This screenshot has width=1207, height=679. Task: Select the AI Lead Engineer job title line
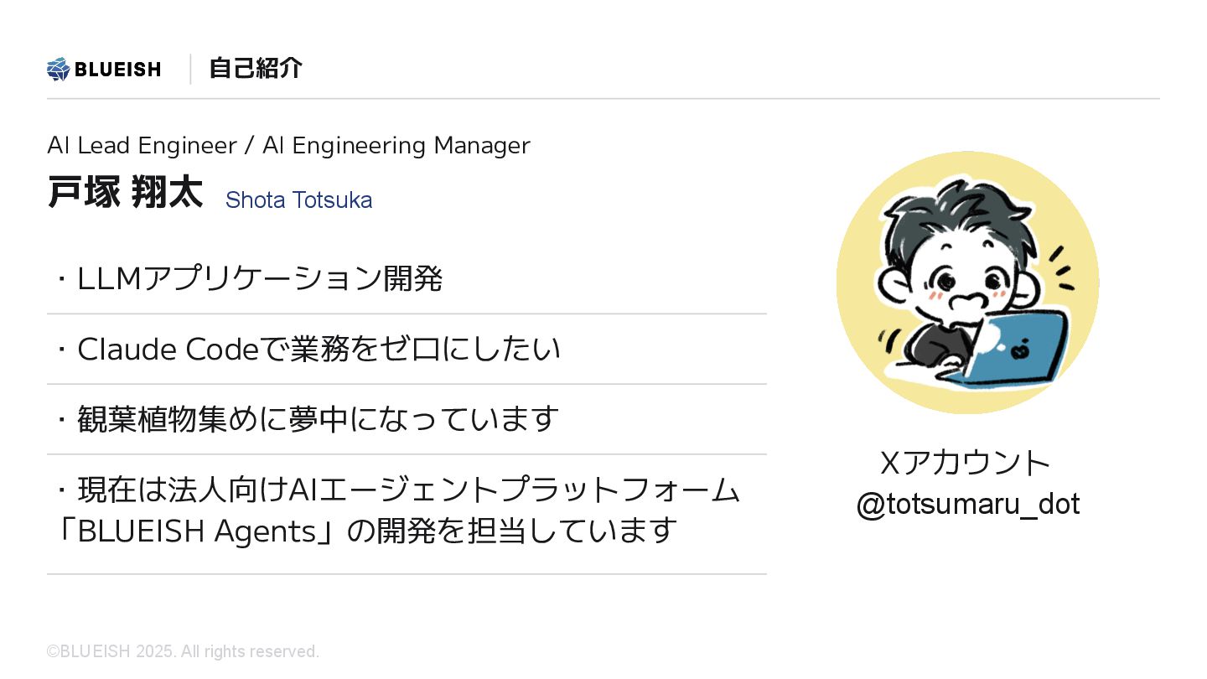point(289,146)
